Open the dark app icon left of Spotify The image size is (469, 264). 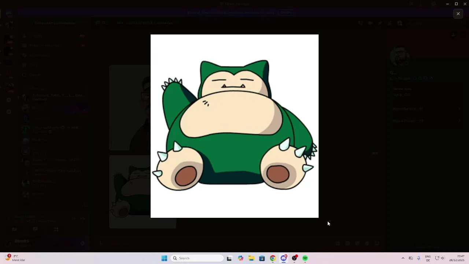(294, 258)
